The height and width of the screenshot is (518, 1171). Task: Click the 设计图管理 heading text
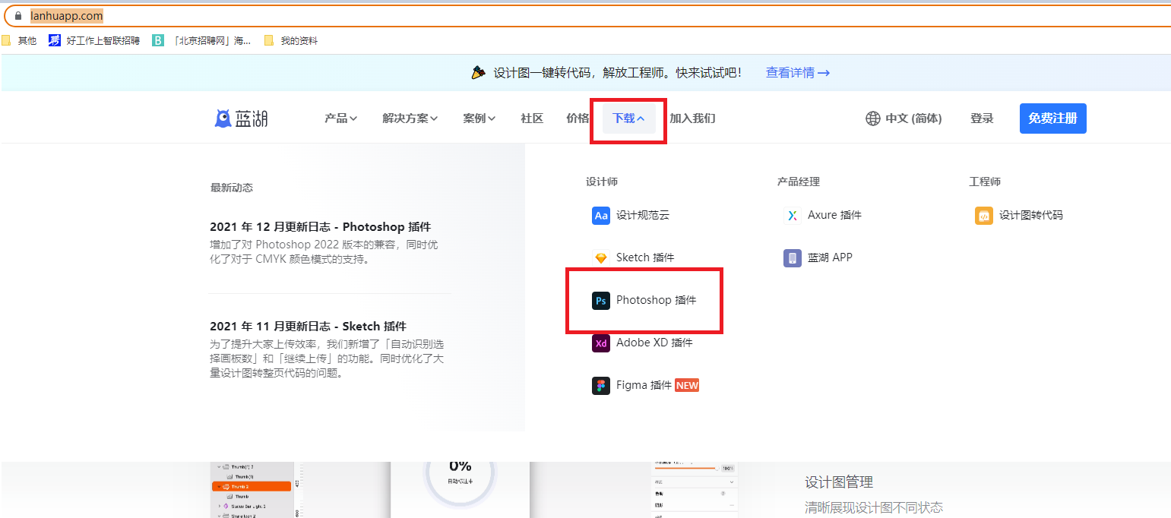tap(839, 482)
